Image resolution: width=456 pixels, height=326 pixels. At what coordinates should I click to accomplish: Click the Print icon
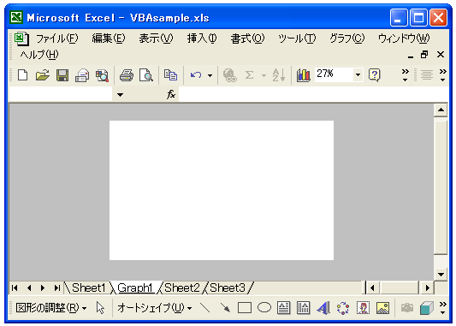[x=127, y=75]
